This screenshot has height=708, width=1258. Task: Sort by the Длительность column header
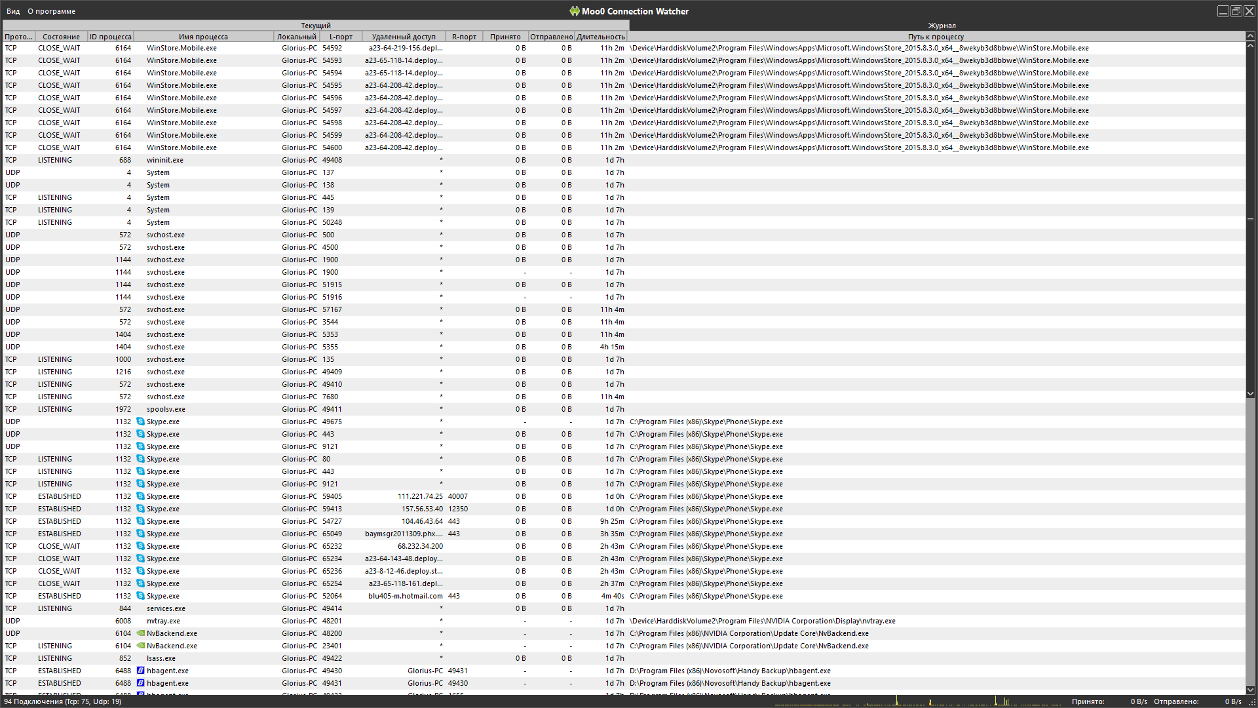click(x=600, y=37)
